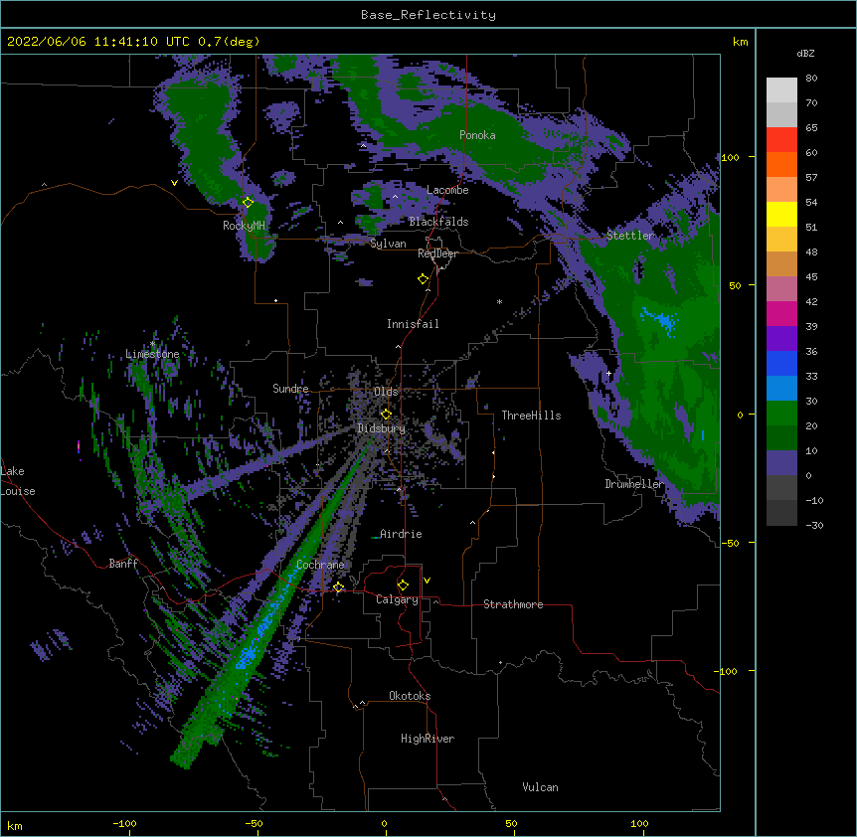The image size is (857, 837).
Task: Click the ThreeHills label
Action: point(531,416)
